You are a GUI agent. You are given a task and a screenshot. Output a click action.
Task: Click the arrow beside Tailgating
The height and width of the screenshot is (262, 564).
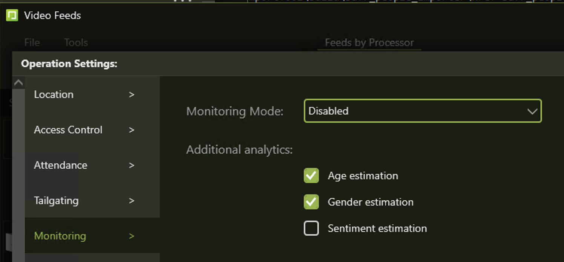click(x=132, y=201)
